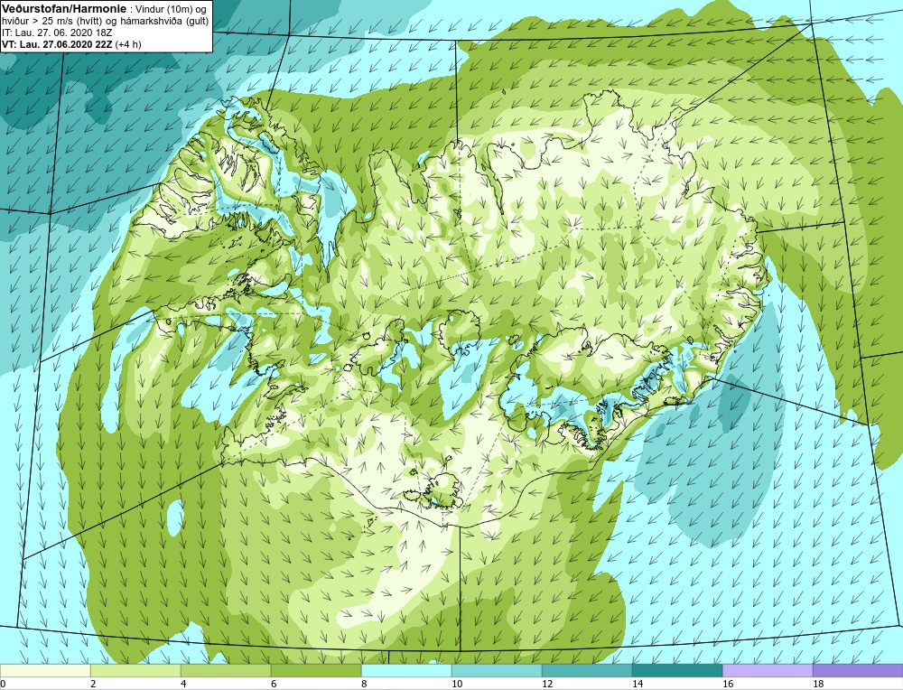Click the 16–18 m/s lavender legend swatch
The image size is (903, 690).
tap(768, 670)
